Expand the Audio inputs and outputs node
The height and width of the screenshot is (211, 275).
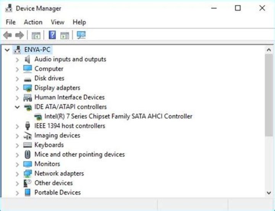(x=17, y=59)
